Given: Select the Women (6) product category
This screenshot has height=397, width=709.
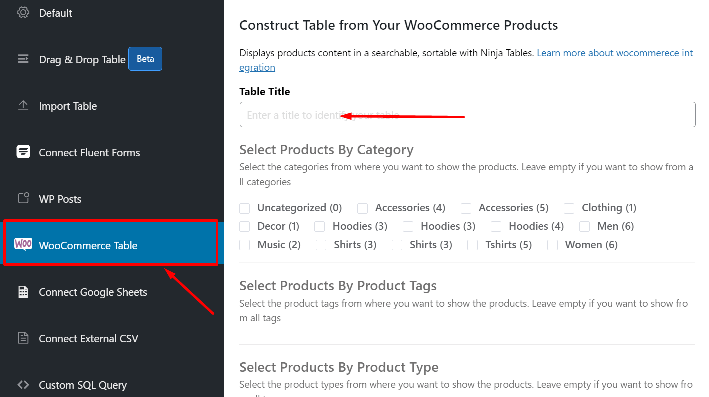Looking at the screenshot, I should pyautogui.click(x=552, y=245).
